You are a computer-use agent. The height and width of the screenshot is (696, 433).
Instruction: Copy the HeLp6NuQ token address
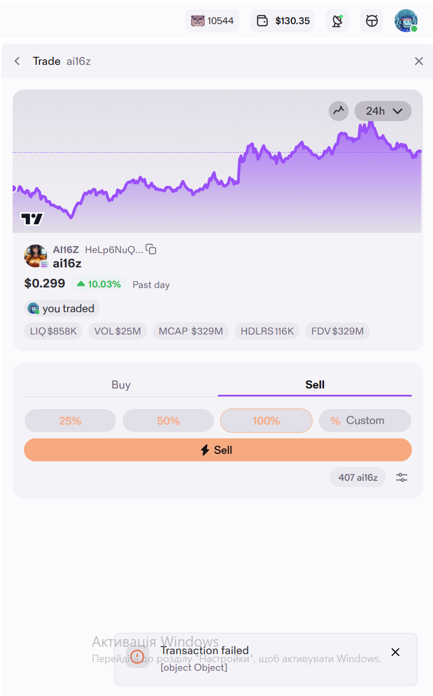tap(151, 249)
